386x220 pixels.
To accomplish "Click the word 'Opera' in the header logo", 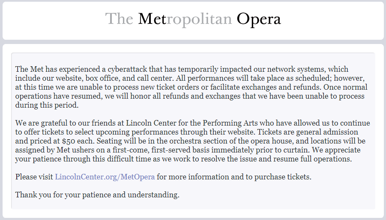I will click(258, 19).
